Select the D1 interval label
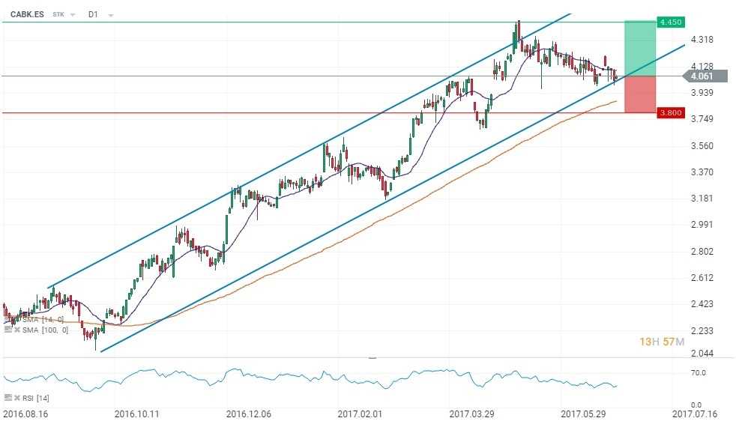 coord(93,13)
